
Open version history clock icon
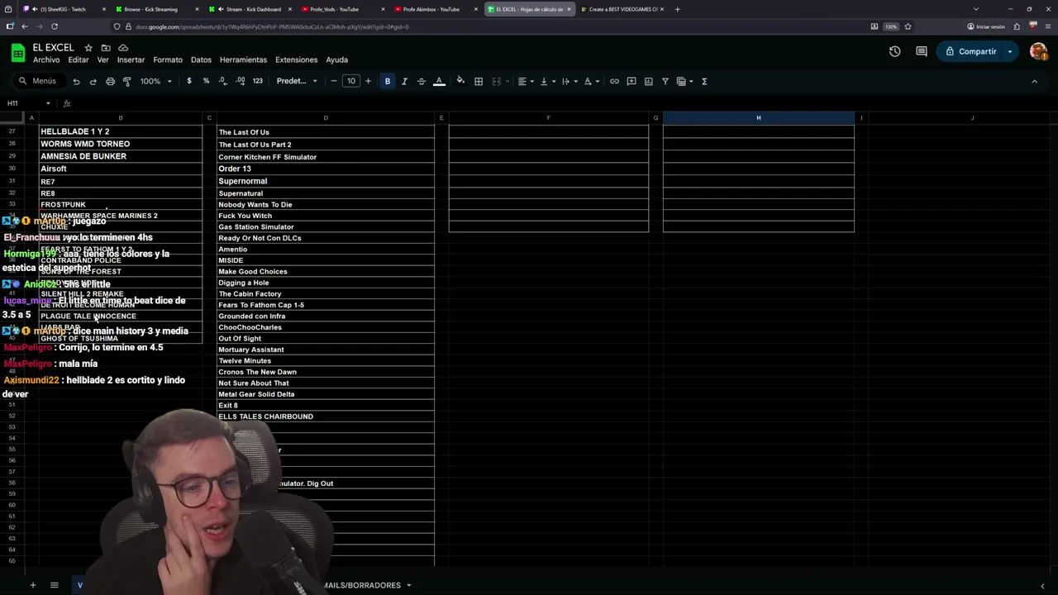click(894, 51)
